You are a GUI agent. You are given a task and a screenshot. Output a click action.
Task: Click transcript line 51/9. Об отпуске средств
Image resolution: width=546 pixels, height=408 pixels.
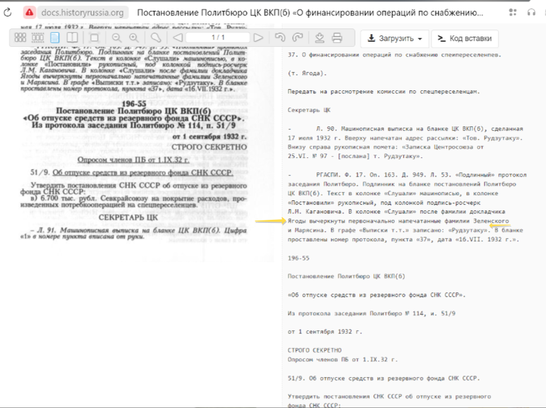(384, 378)
